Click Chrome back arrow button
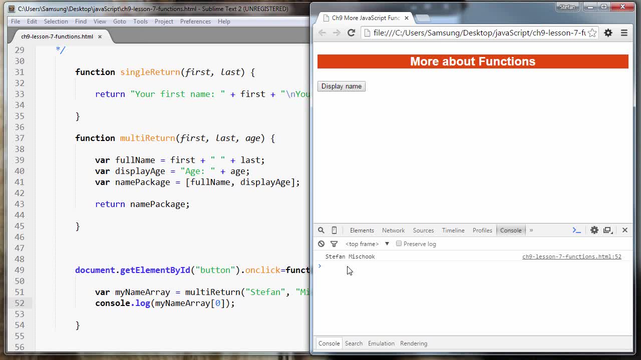This screenshot has height=360, width=641. pos(322,33)
